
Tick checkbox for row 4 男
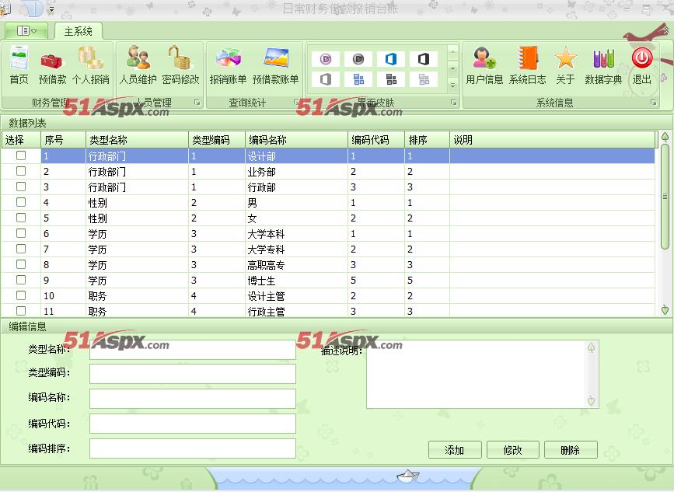(21, 202)
